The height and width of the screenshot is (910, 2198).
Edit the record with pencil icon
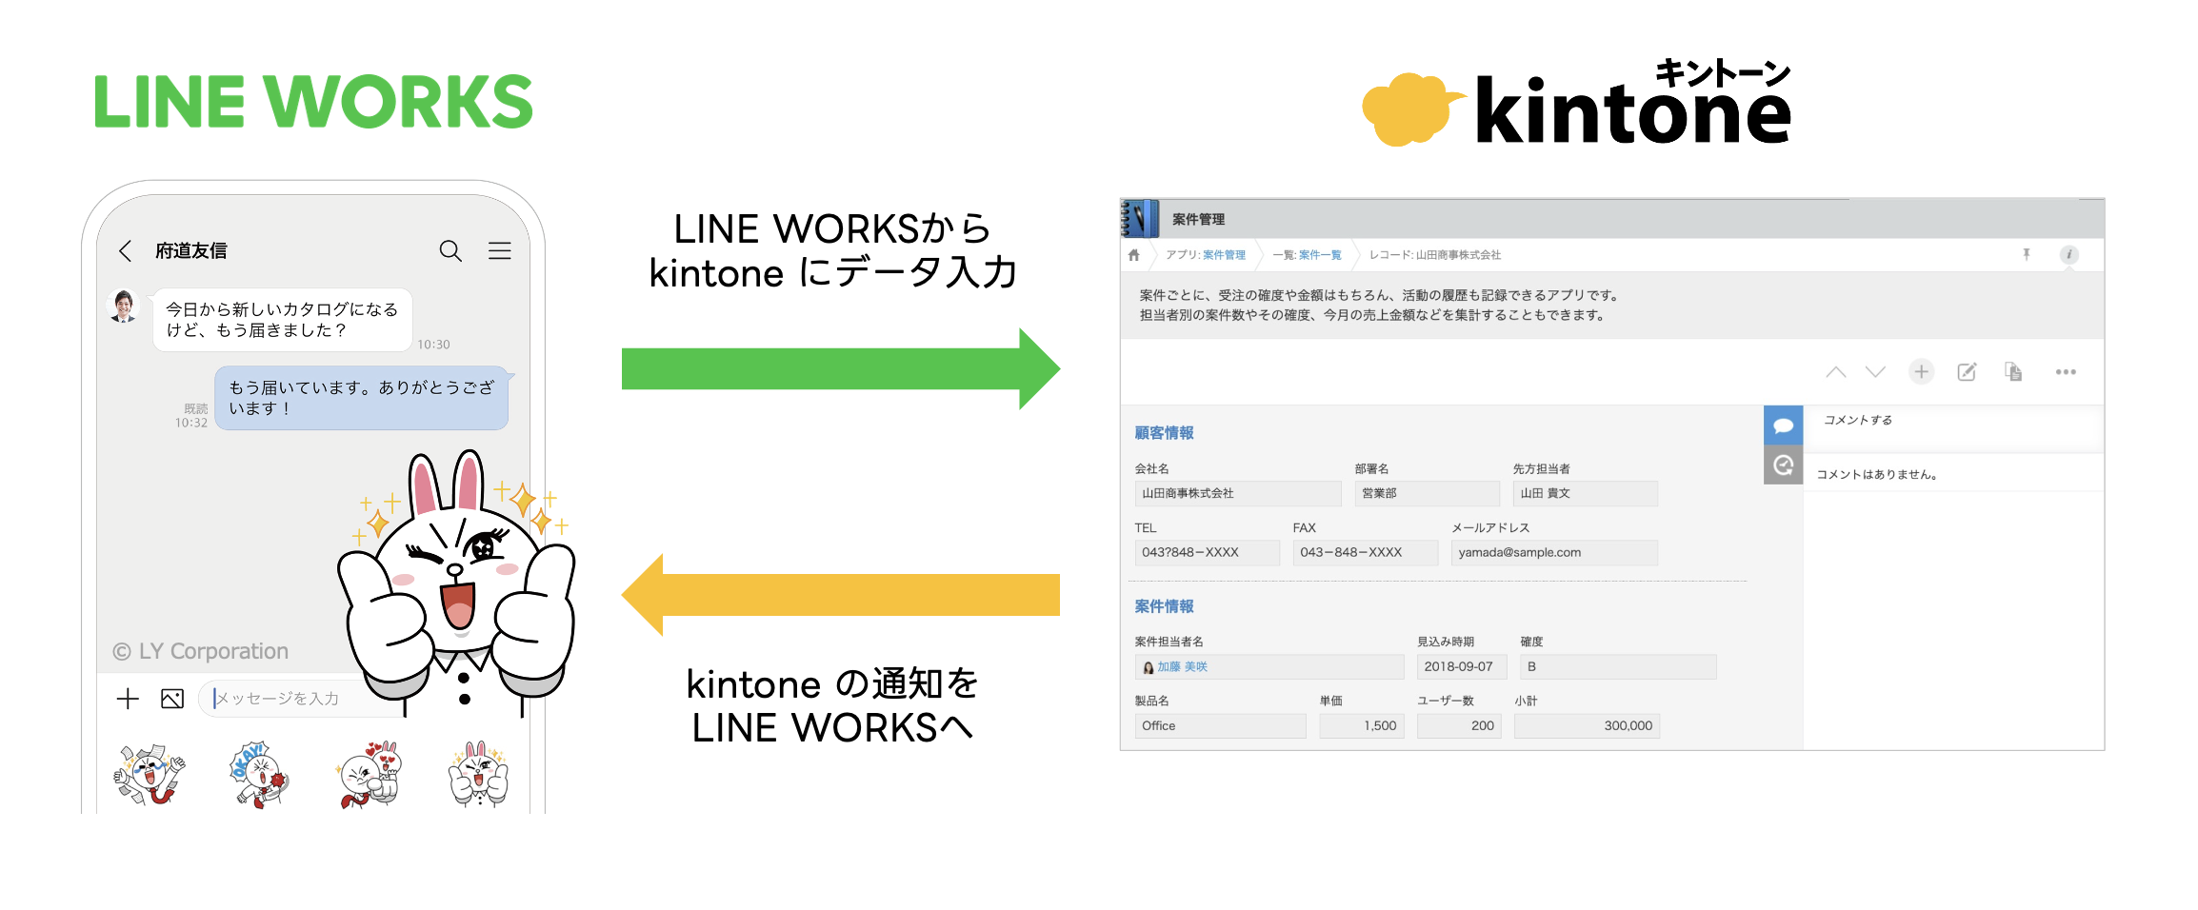(1967, 371)
